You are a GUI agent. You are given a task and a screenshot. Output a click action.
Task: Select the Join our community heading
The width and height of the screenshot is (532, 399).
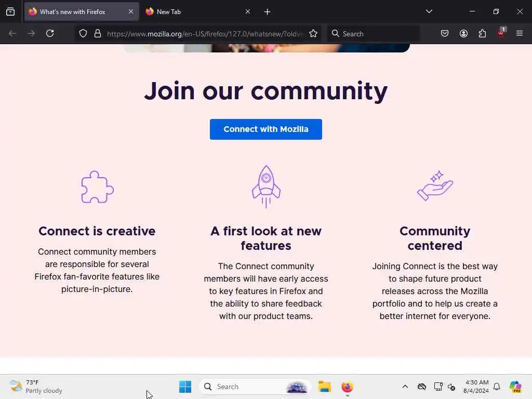[x=265, y=91]
